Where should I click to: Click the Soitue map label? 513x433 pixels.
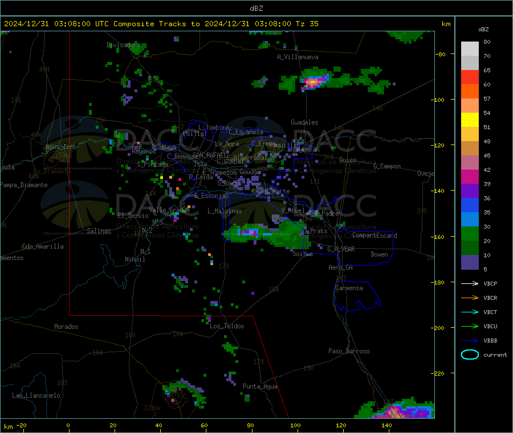coord(303,254)
